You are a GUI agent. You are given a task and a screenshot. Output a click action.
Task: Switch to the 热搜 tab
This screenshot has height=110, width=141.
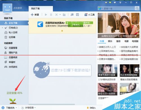[102, 41]
